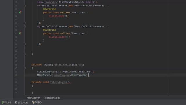Click the private keyword before String

pos(37,65)
